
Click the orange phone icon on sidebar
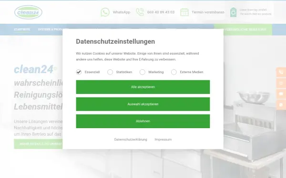pos(281,72)
